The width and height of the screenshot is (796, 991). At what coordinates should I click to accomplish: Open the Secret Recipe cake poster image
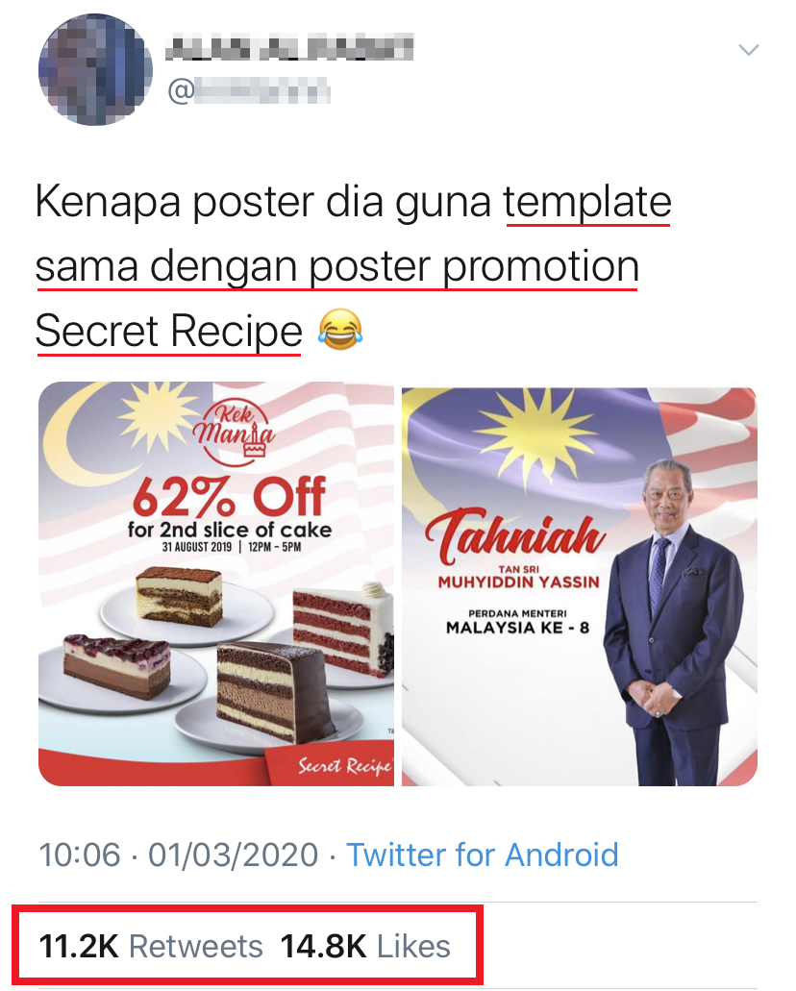tap(216, 583)
